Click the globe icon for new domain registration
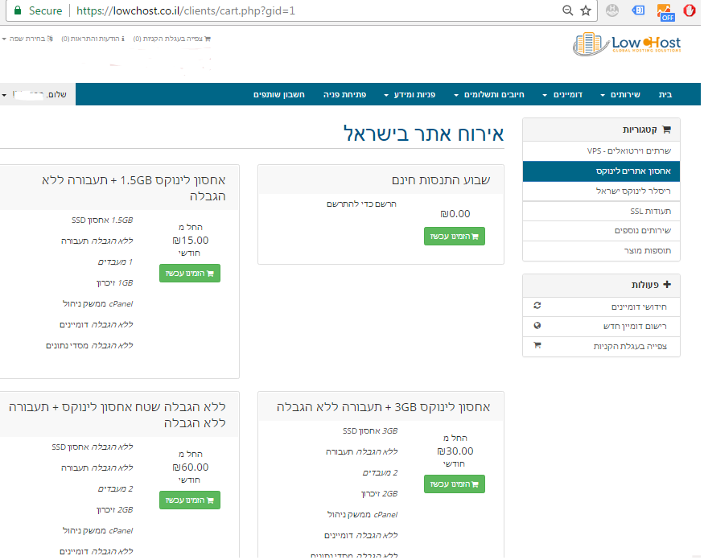 pos(537,326)
